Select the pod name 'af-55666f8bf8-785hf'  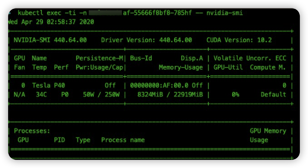pos(157,13)
